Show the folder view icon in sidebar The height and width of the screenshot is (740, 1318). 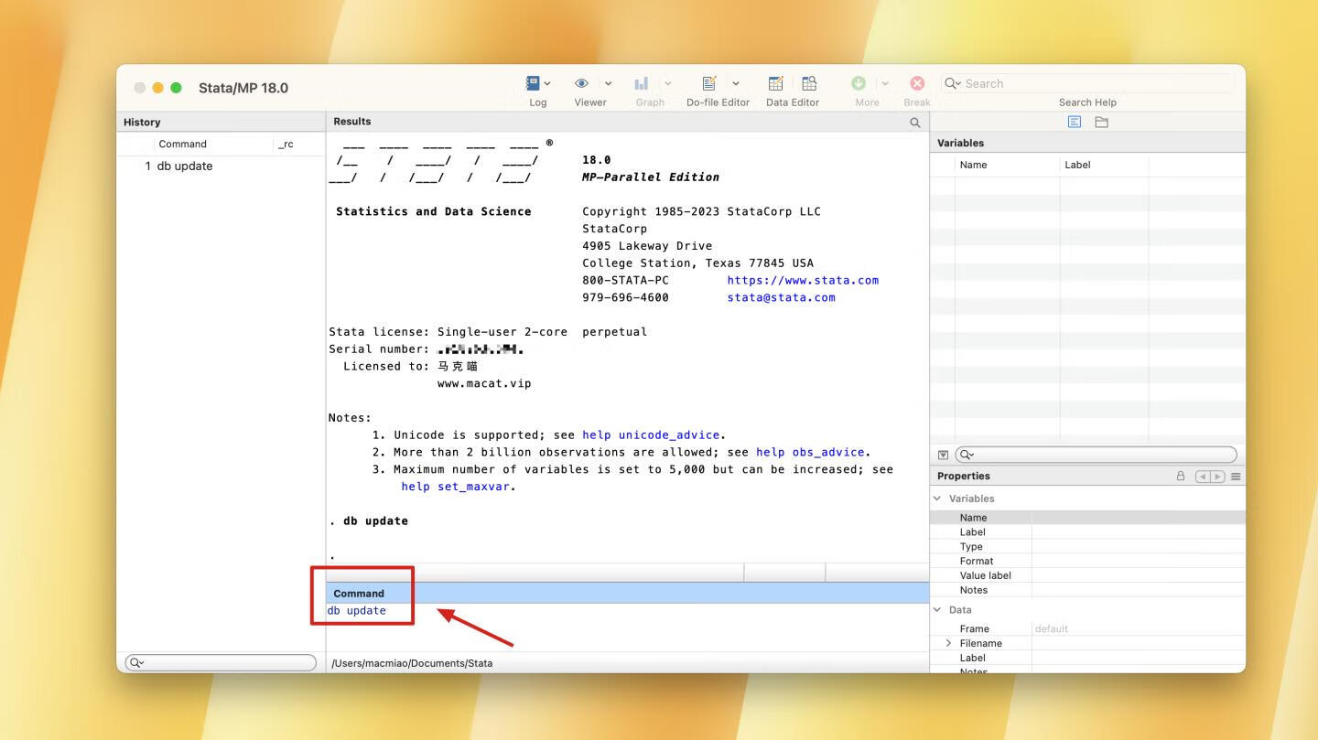click(x=1101, y=122)
